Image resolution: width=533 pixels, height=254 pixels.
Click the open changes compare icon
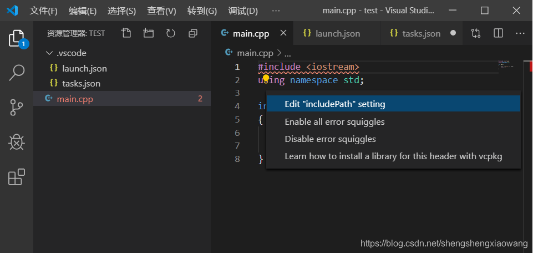coord(476,33)
